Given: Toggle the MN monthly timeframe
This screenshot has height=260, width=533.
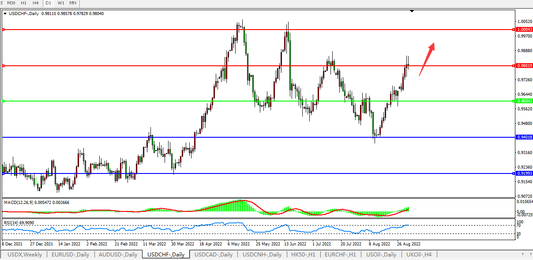Looking at the screenshot, I should [73, 3].
